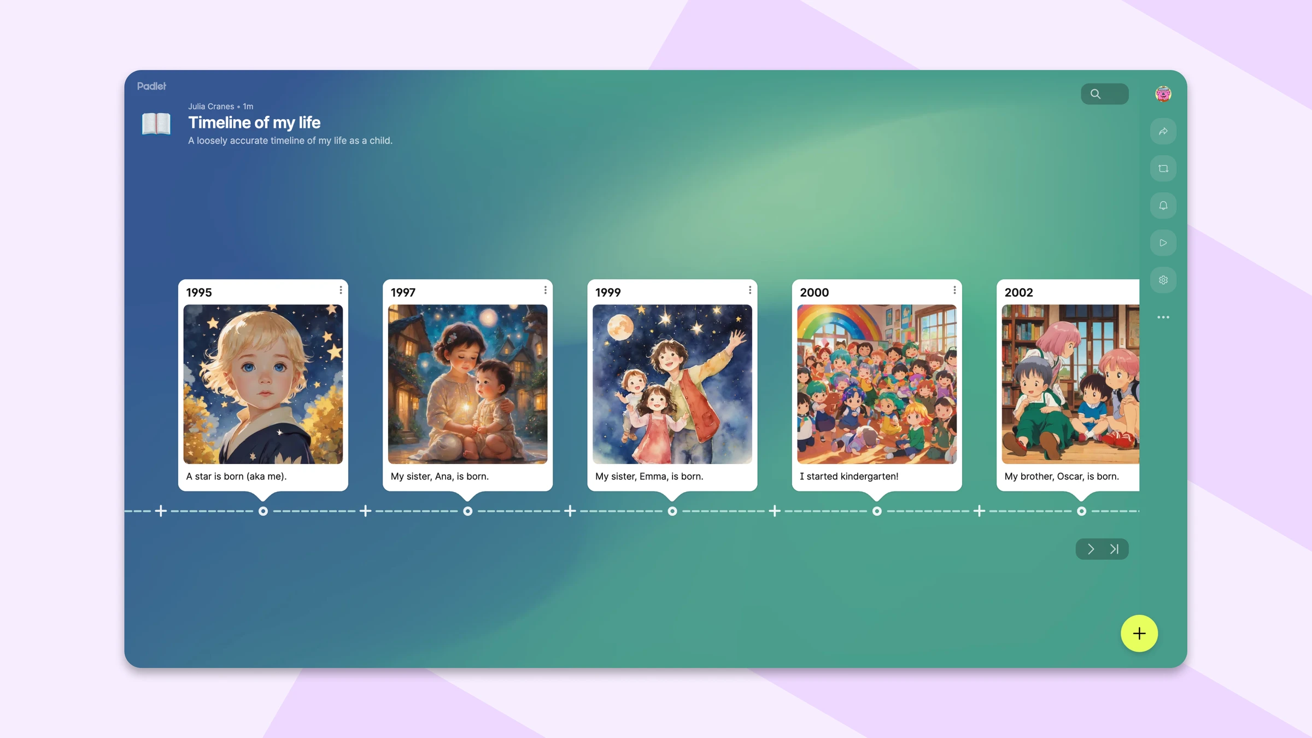The image size is (1312, 738).
Task: Open settings gear icon in sidebar
Action: tap(1163, 280)
